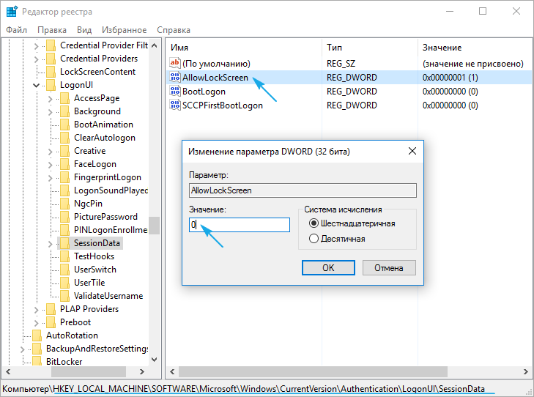Click the SCCPFirstBootLogon value icon
This screenshot has width=534, height=397.
click(x=175, y=105)
